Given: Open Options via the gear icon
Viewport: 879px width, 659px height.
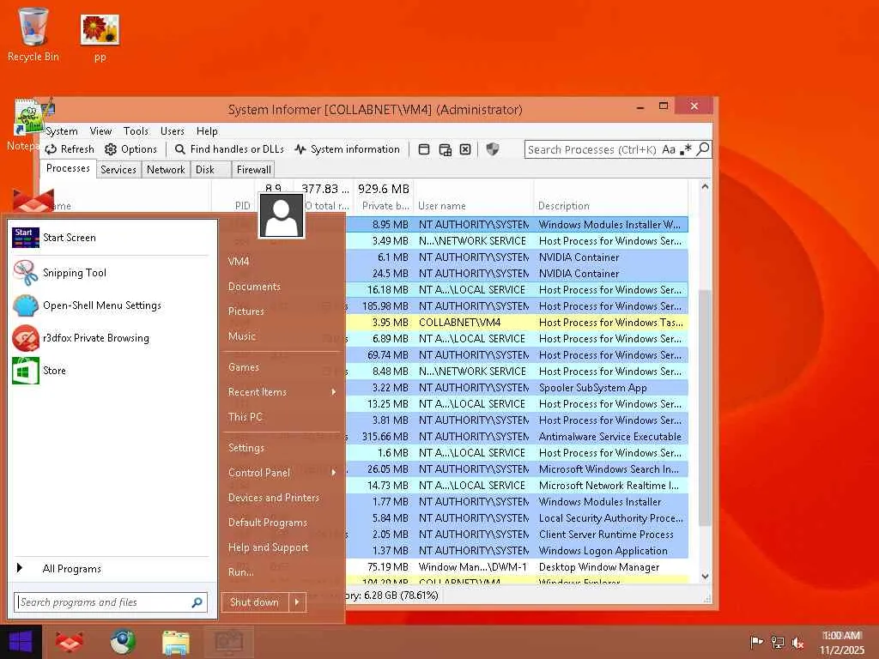Looking at the screenshot, I should coord(111,149).
